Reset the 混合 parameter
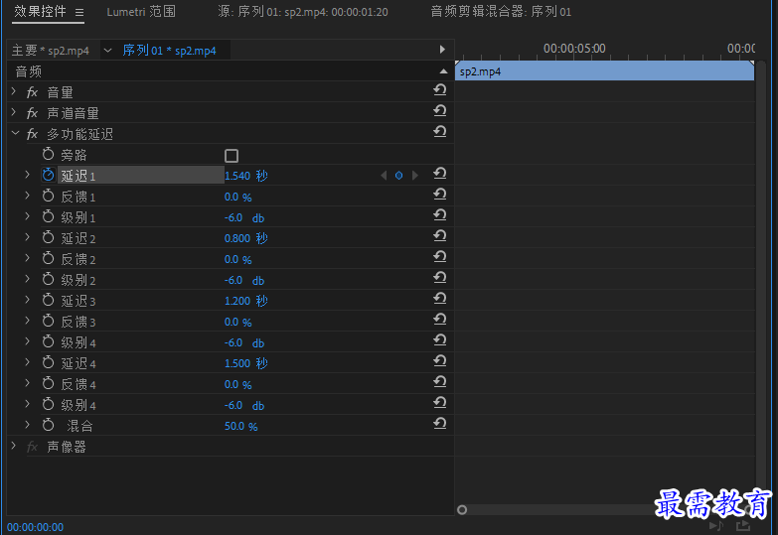This screenshot has width=778, height=535. coord(439,424)
